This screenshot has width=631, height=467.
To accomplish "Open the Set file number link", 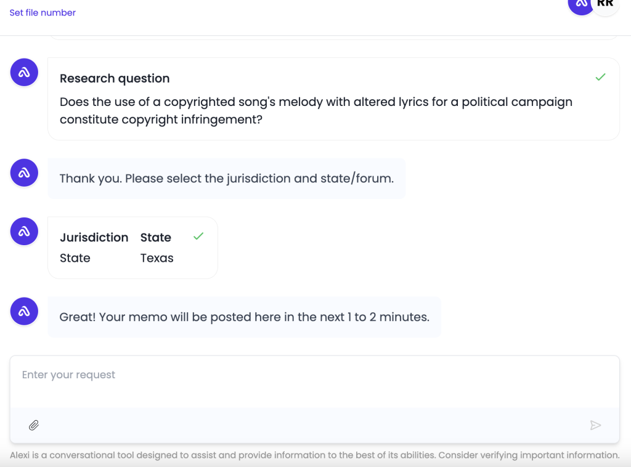I will point(43,12).
